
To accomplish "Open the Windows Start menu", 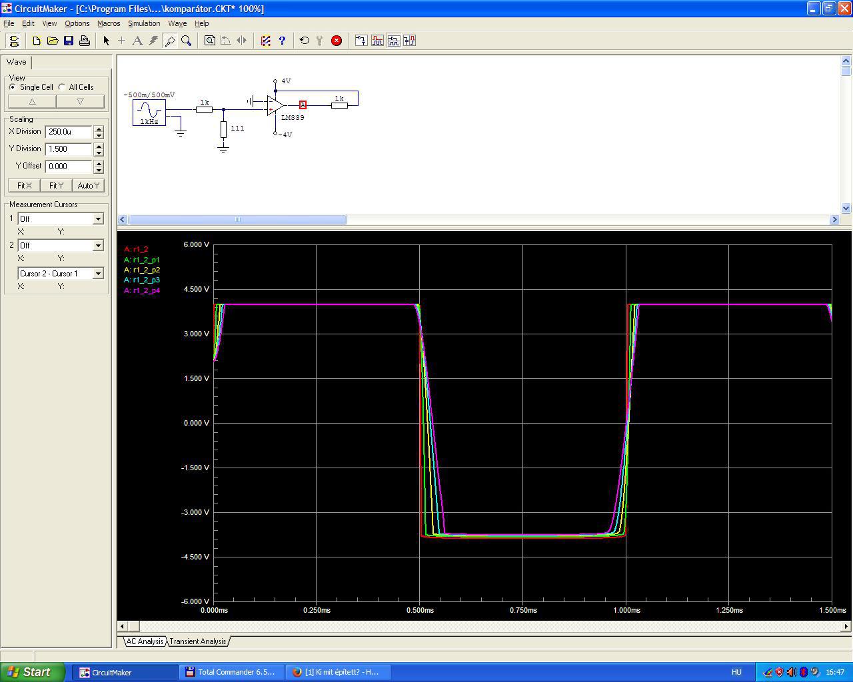I will coord(32,672).
